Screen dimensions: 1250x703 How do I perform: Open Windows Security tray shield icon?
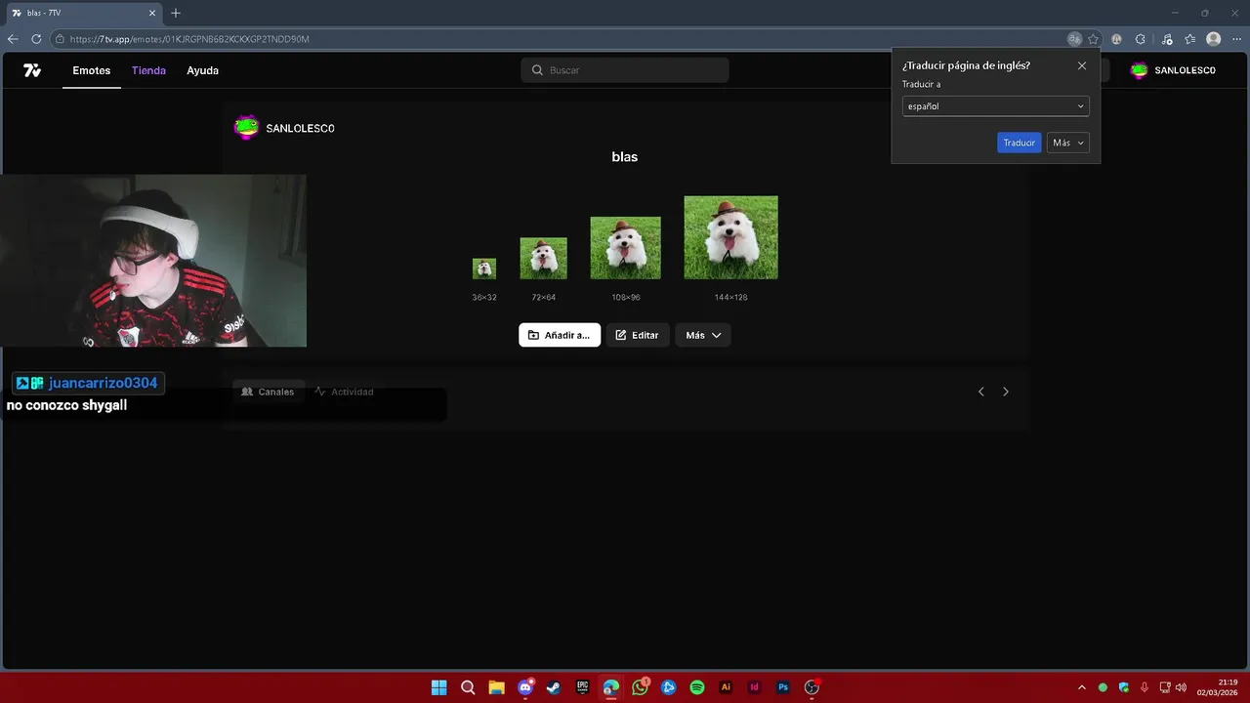(1124, 687)
